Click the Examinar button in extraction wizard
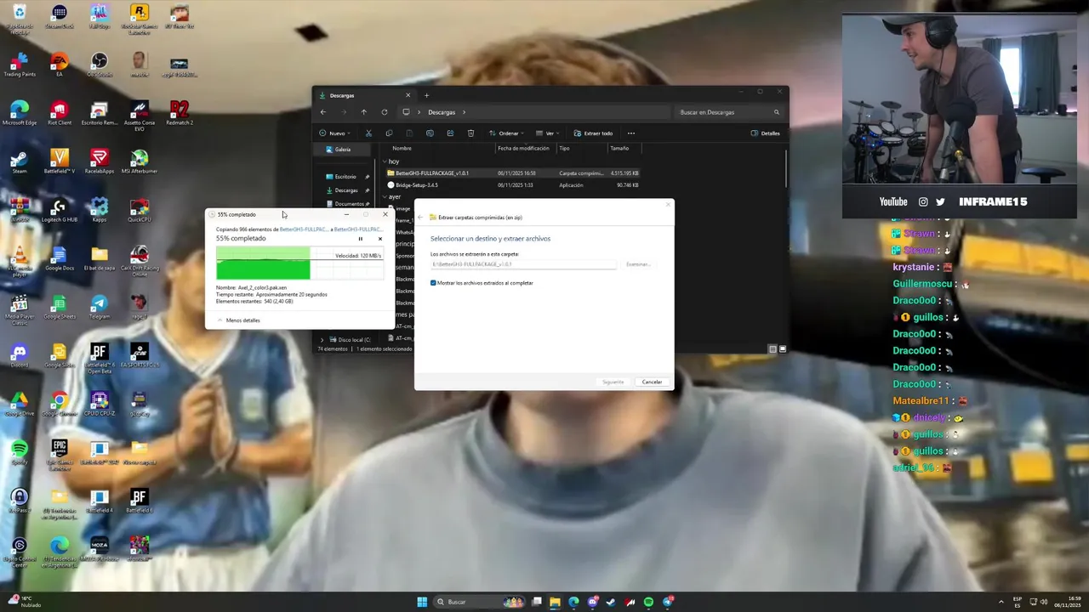1089x612 pixels. tap(638, 264)
